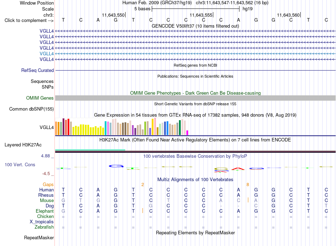Click the Layered H3K27Ac track label
This screenshot has width=336, height=246.
point(23,145)
